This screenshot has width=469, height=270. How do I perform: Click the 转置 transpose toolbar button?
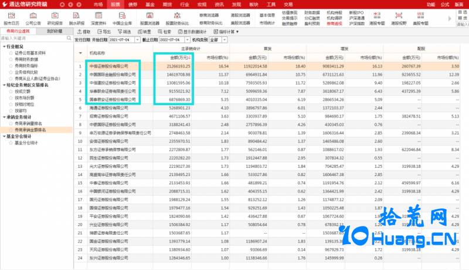tap(144, 32)
